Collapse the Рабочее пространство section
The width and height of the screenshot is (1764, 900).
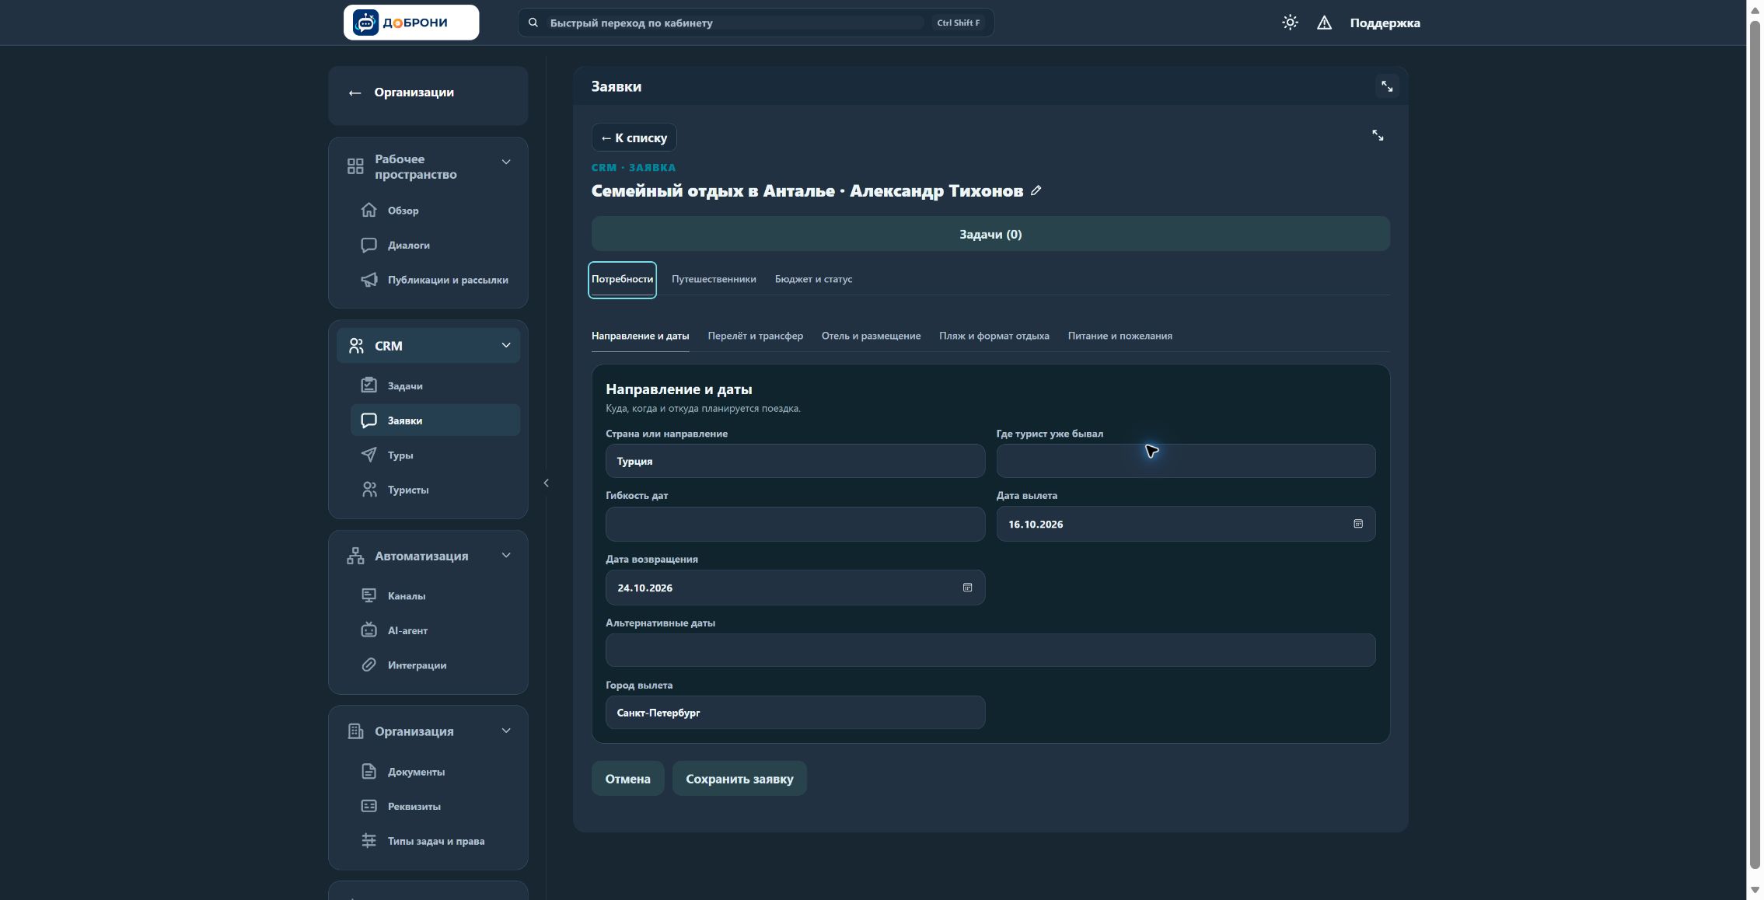[506, 162]
